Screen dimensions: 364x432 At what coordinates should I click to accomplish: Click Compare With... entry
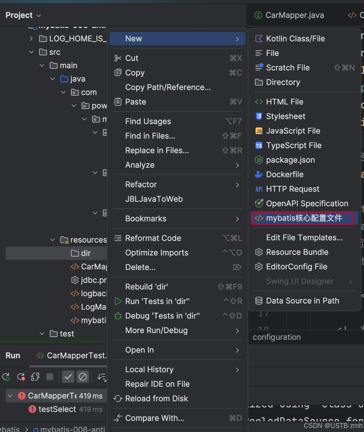(178, 418)
